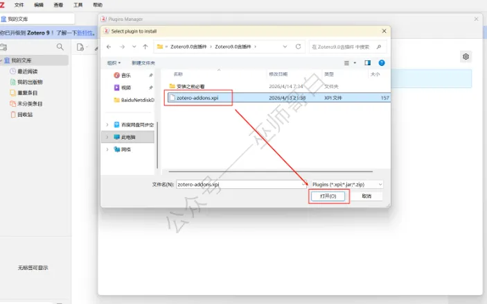Click the new item document icon in Zotero toolbar
The height and width of the screenshot is (304, 487).
pos(80,47)
